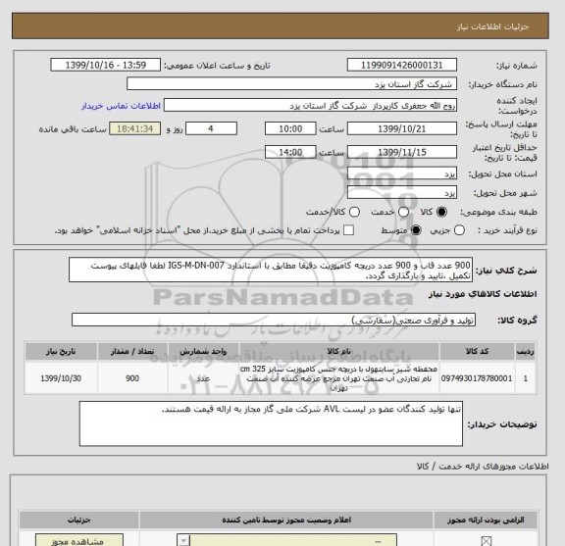Toggle the Islamic treasury payment checkbox
Viewport: 565px width, 546px height.
(x=348, y=230)
